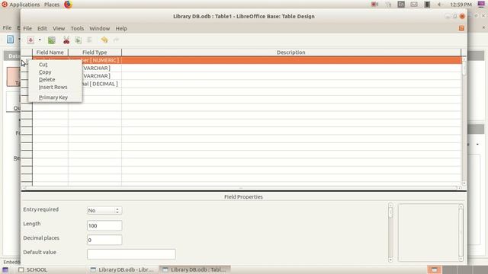This screenshot has height=274, width=488.
Task: Open the Help menu of Table Design
Action: (121, 28)
